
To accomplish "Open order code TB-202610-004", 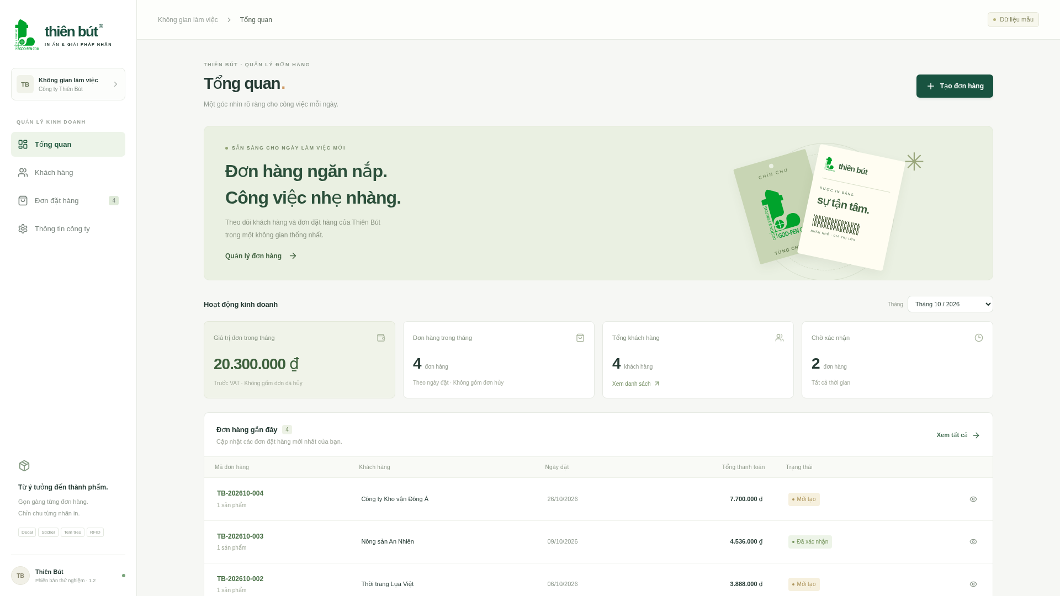I will tap(240, 494).
